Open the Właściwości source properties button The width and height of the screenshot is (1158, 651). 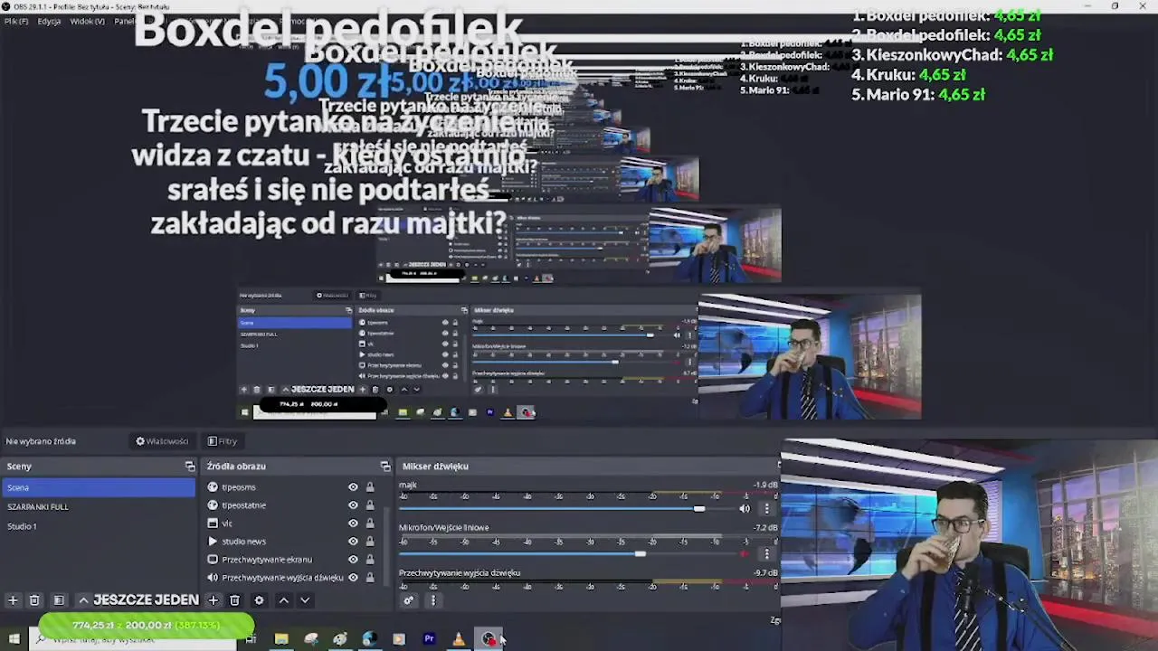tap(162, 441)
